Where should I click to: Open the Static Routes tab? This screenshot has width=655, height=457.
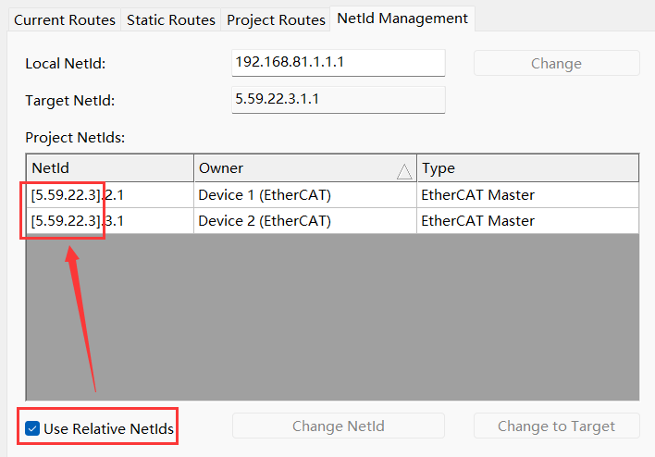(171, 19)
